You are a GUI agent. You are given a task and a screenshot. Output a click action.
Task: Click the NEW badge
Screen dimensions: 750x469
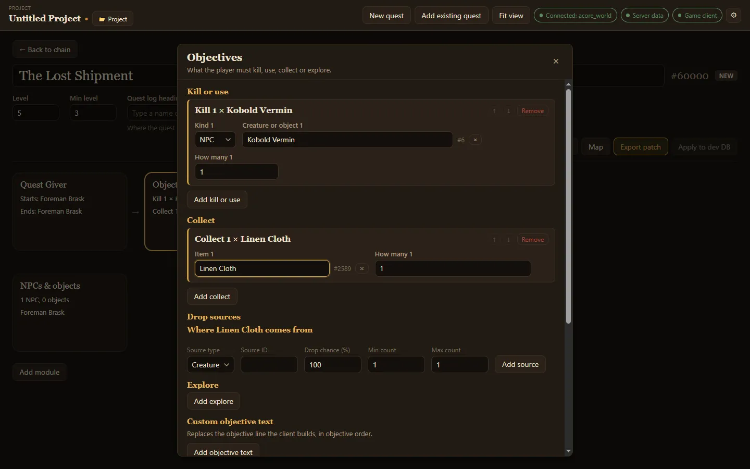pos(726,76)
